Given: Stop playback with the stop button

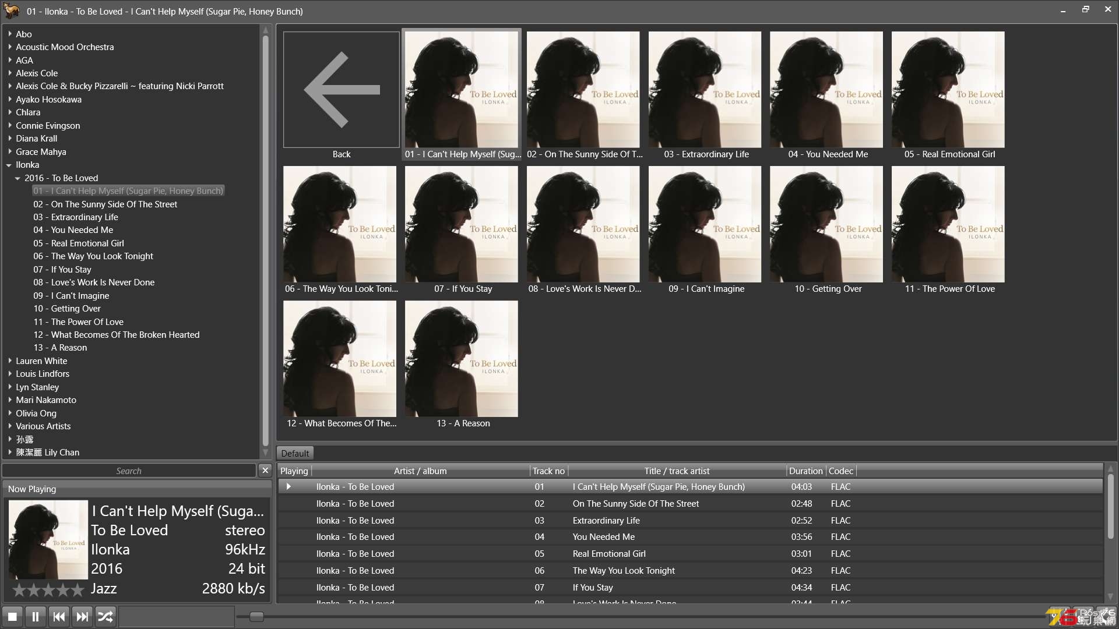Looking at the screenshot, I should (12, 616).
